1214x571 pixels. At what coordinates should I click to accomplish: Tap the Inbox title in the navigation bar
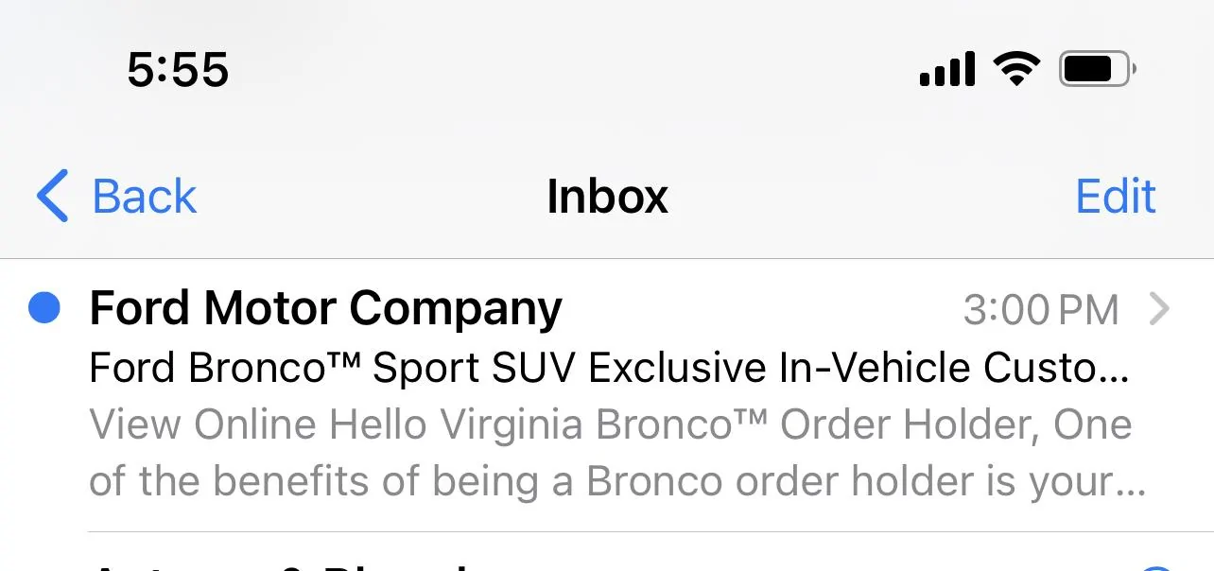(x=607, y=197)
